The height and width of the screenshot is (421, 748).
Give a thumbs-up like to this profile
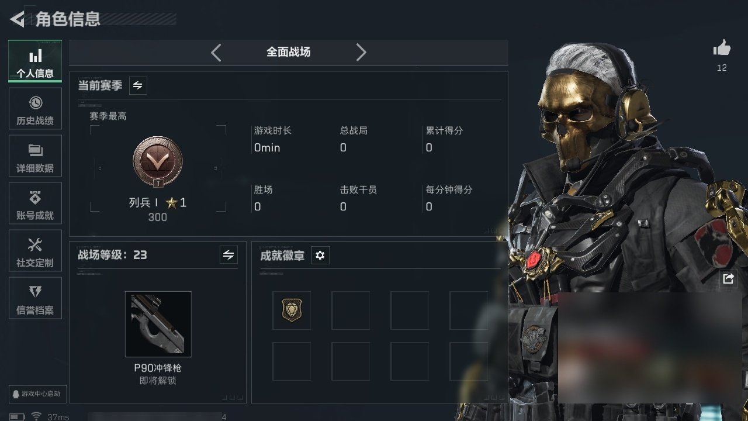pyautogui.click(x=722, y=49)
